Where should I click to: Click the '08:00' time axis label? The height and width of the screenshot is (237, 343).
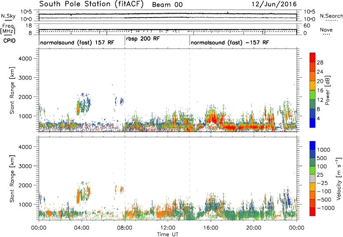pos(125,228)
